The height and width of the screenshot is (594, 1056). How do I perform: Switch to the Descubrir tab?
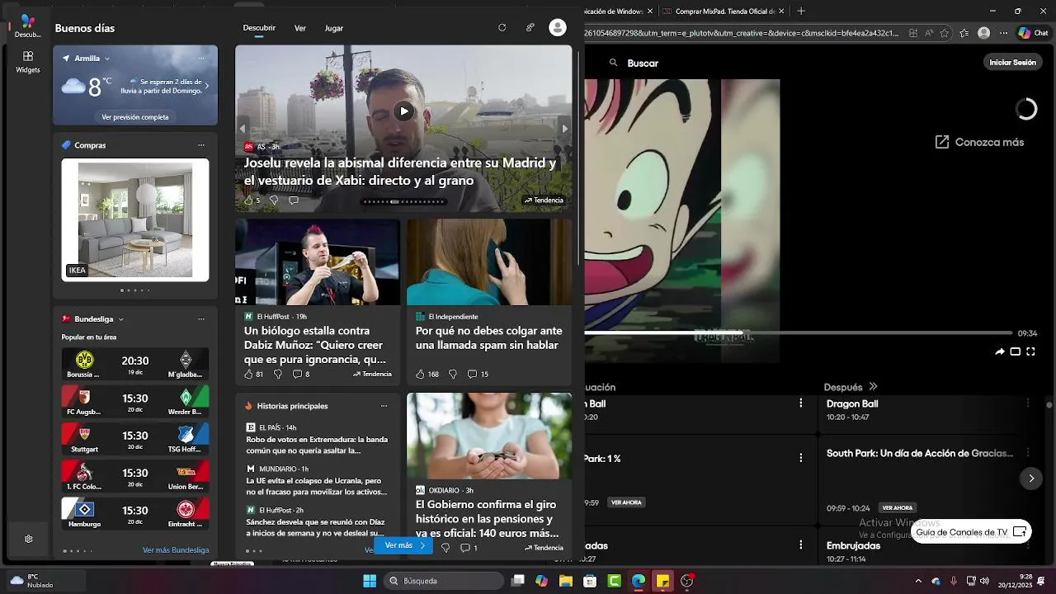[x=259, y=28]
